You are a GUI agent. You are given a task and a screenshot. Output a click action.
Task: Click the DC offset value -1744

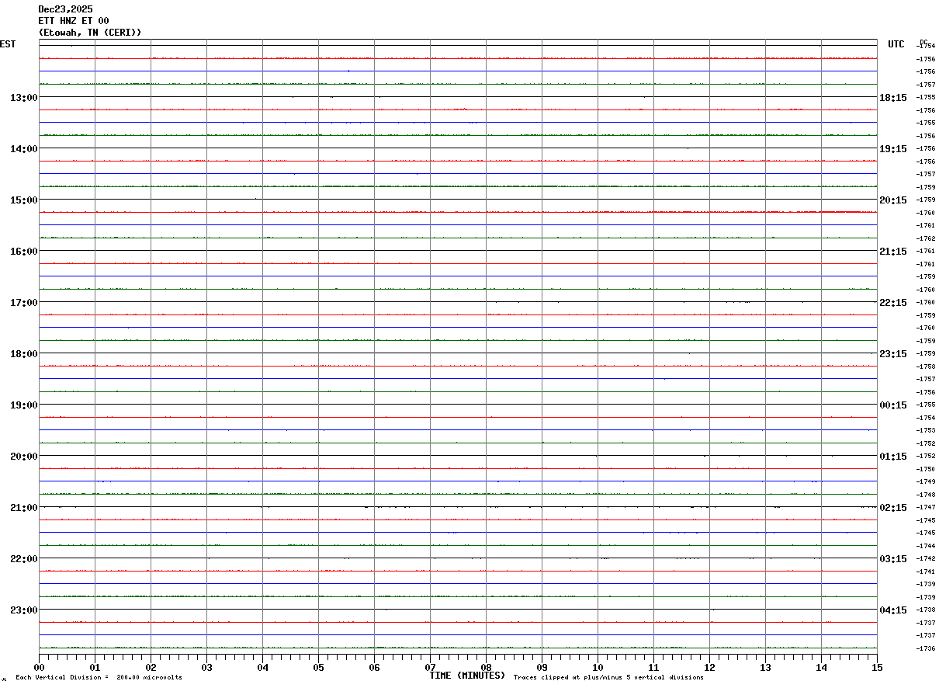(925, 546)
